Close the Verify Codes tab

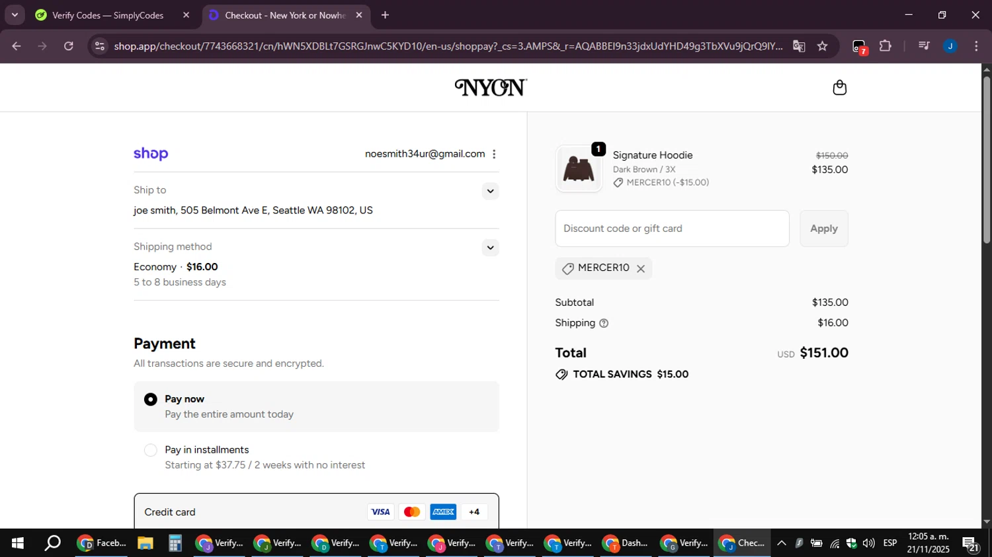click(186, 15)
